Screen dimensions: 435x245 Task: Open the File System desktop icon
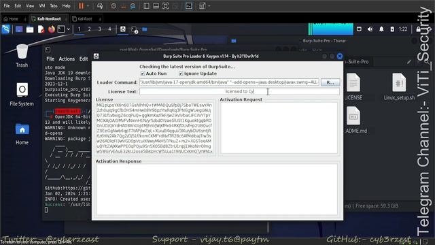tap(22, 95)
